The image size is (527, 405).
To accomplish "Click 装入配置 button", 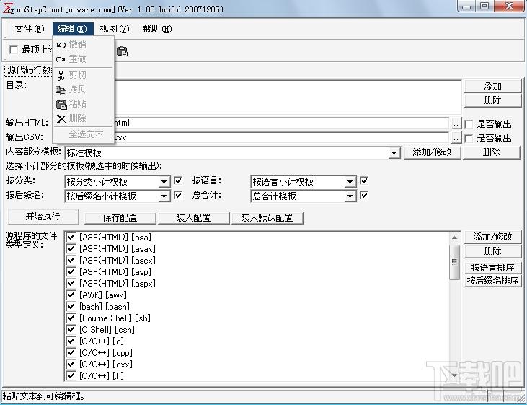I will tap(193, 218).
